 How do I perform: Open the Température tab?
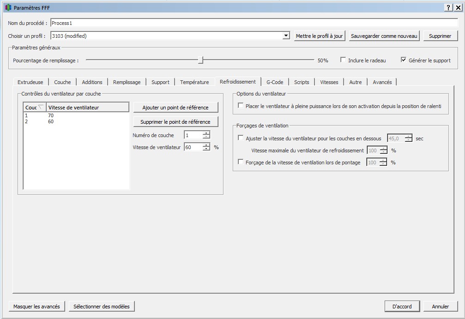194,82
